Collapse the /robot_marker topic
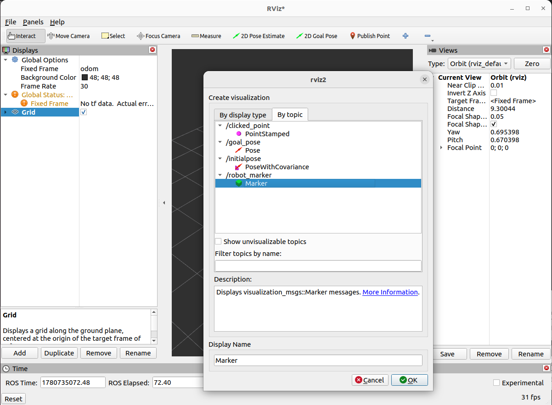Image resolution: width=552 pixels, height=405 pixels. coord(220,175)
